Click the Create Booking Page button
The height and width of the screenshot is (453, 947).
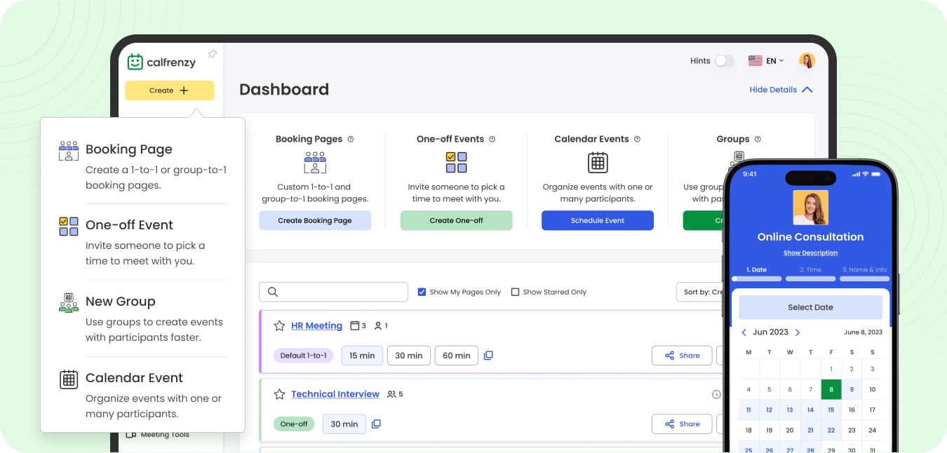(x=315, y=220)
